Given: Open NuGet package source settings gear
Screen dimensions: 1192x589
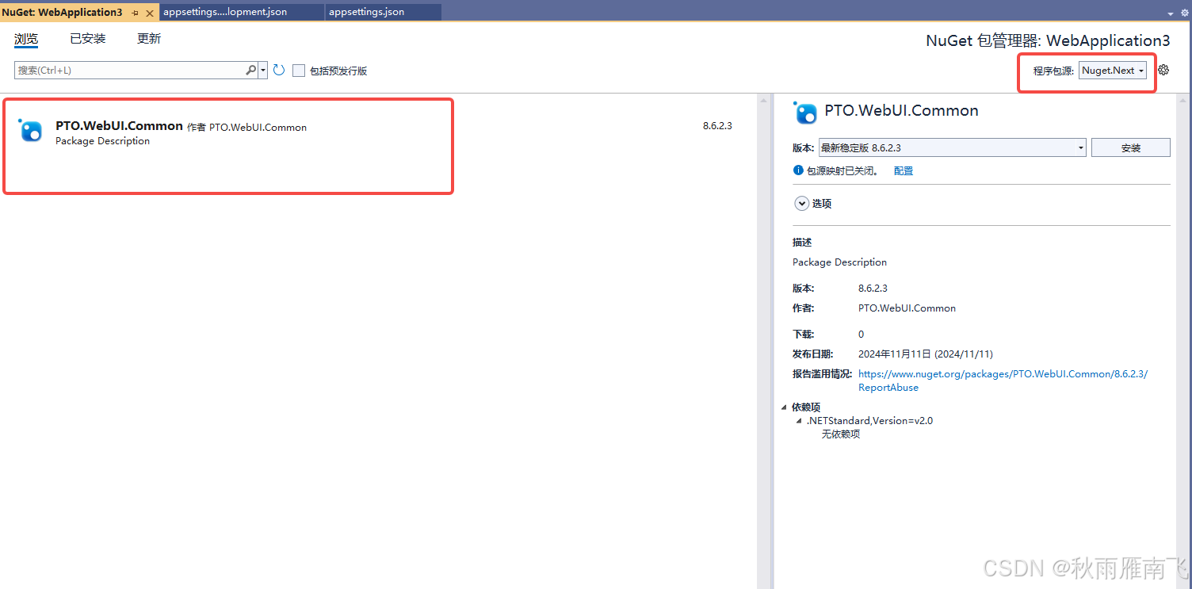Looking at the screenshot, I should [1163, 71].
